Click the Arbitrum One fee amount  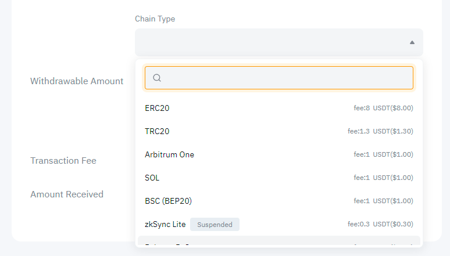383,154
